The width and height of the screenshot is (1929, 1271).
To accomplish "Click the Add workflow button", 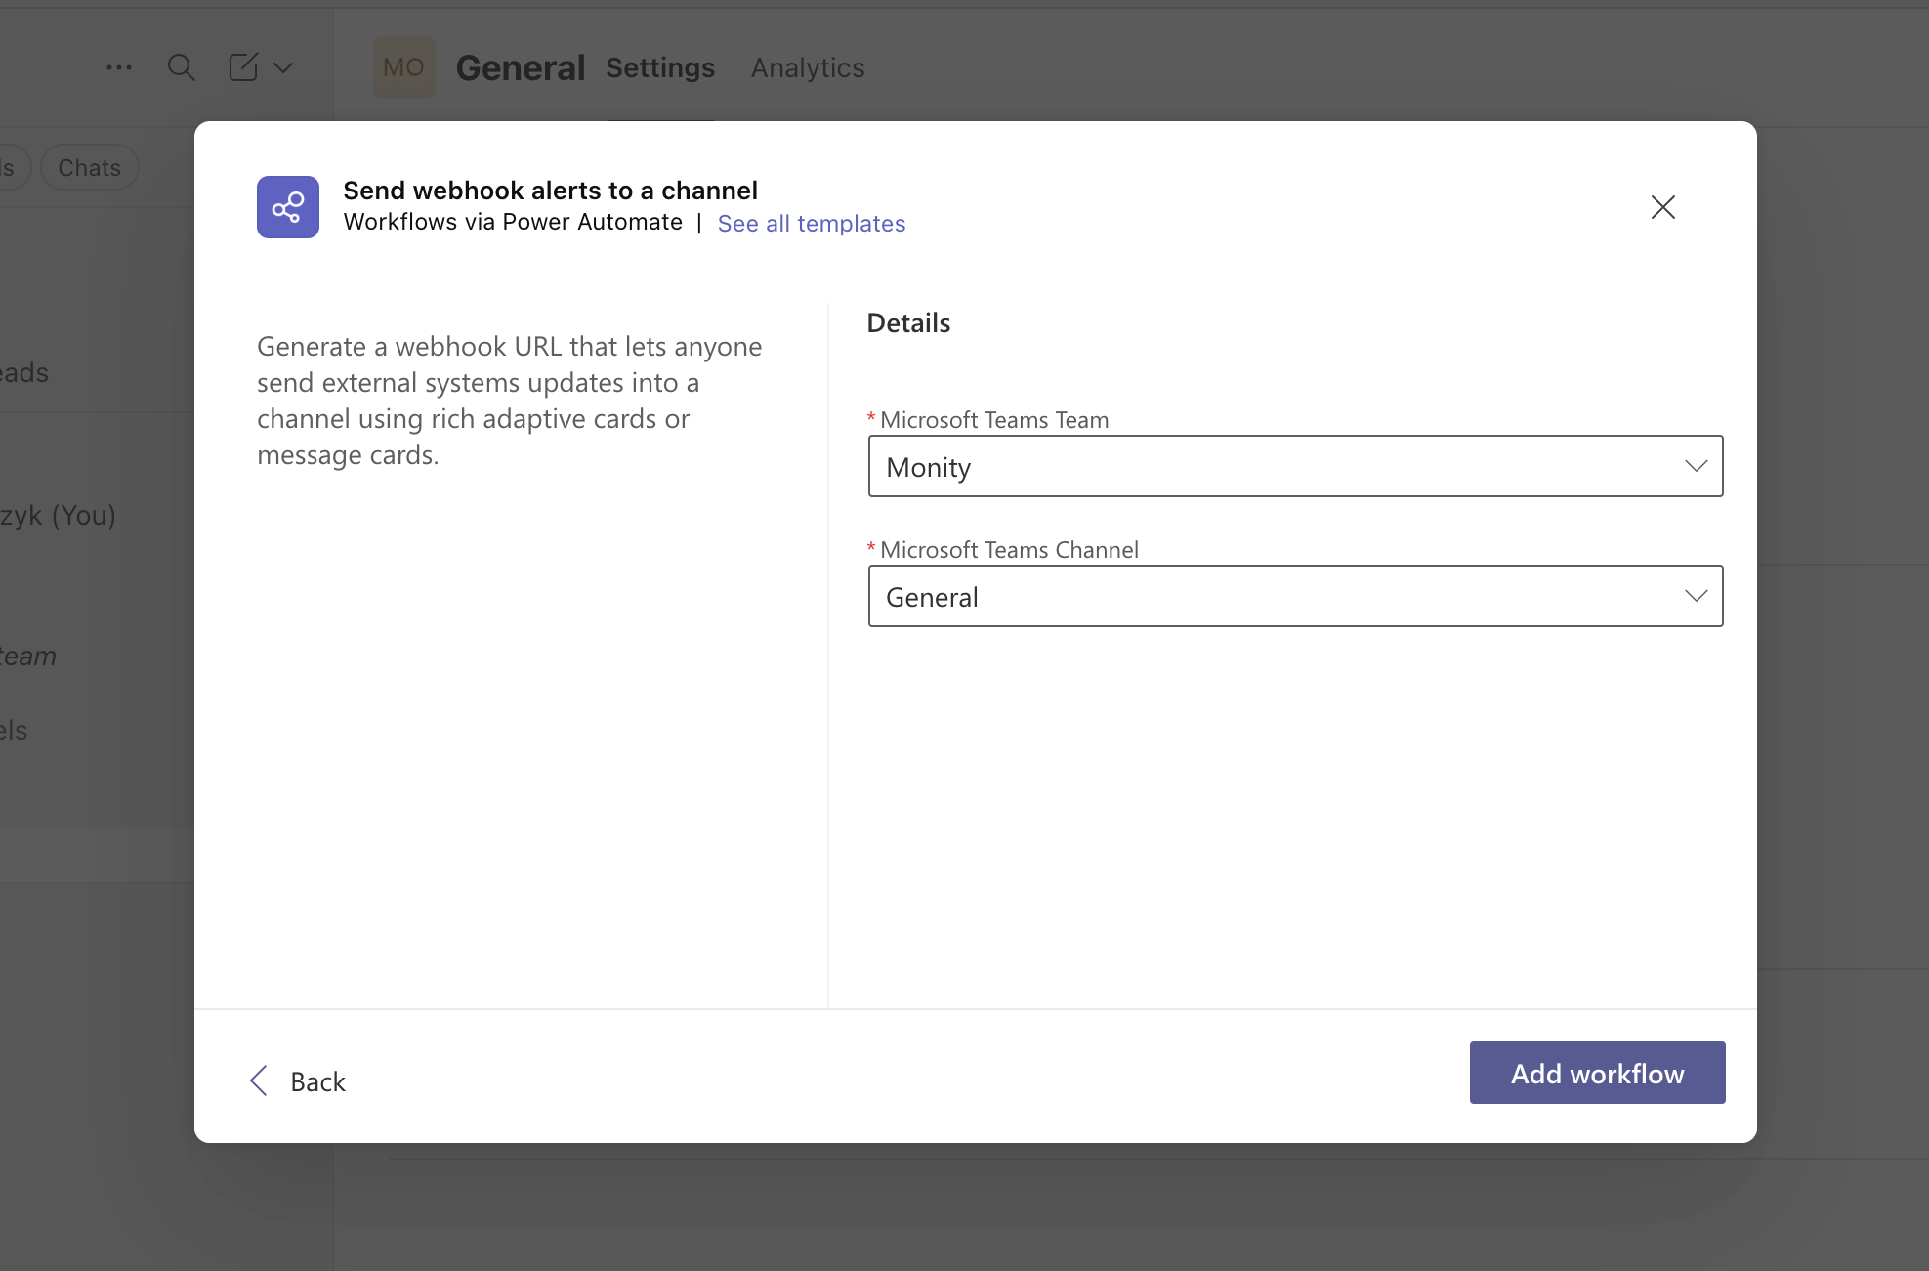I will click(x=1597, y=1073).
